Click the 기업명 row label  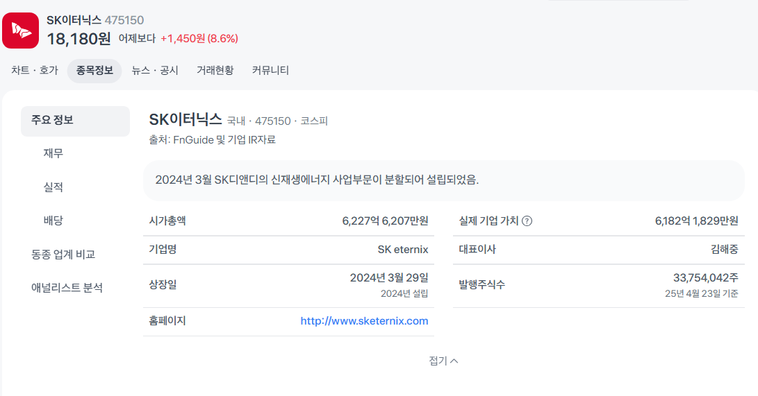163,250
